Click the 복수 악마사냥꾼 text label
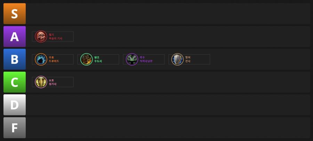Viewport: 313px width, 141px height. point(146,59)
